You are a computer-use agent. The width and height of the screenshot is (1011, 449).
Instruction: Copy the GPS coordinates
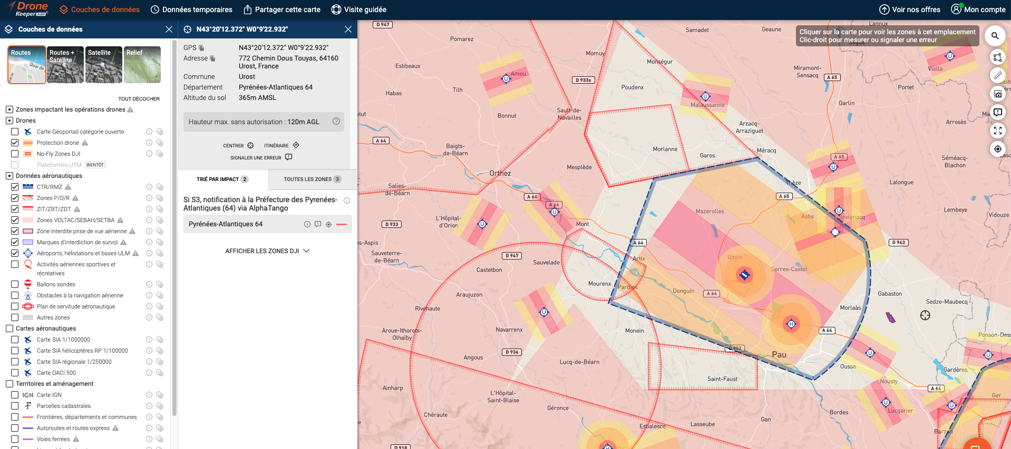[x=201, y=48]
